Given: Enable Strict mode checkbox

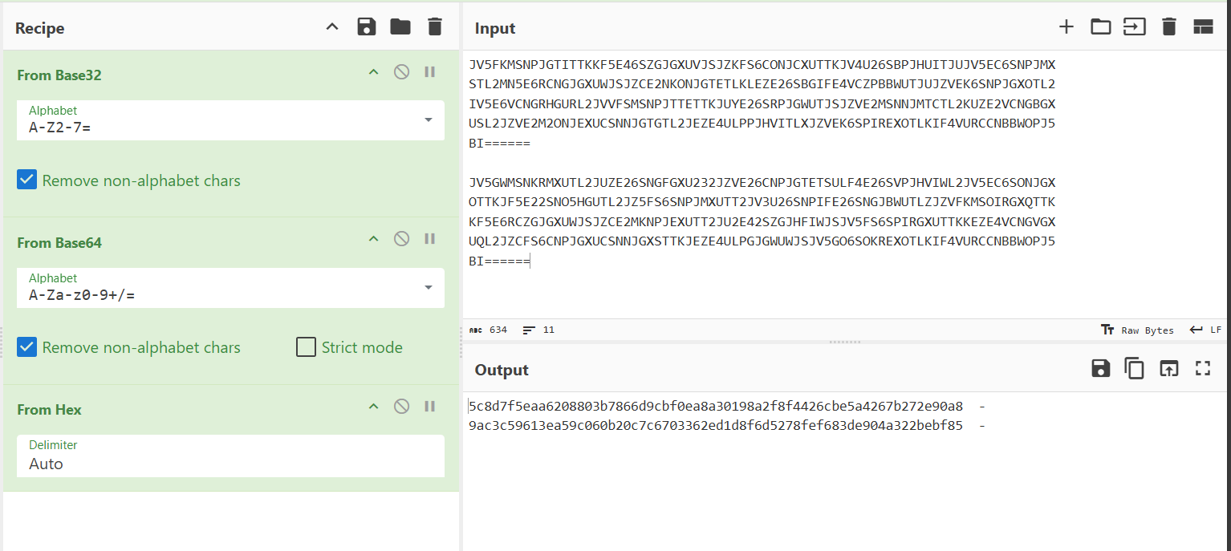Looking at the screenshot, I should pyautogui.click(x=306, y=347).
